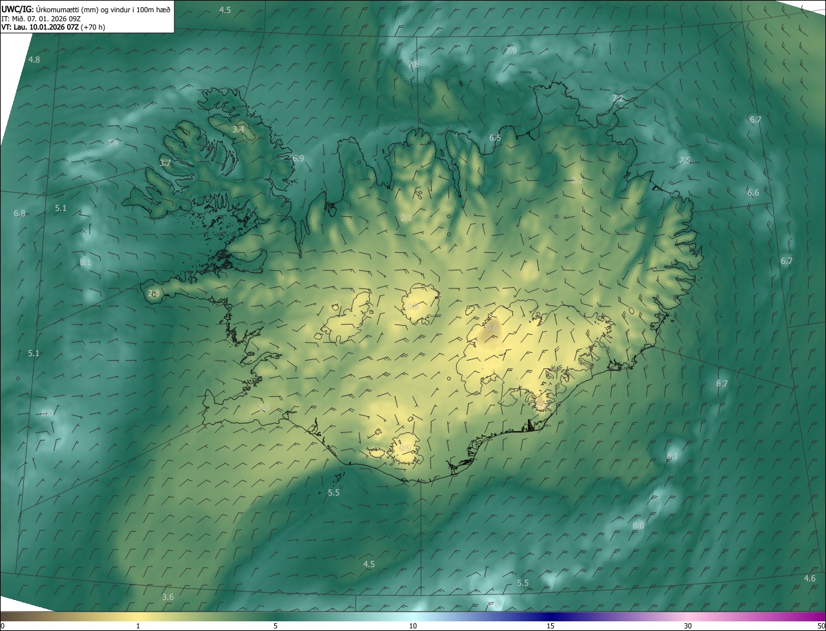
Task: Click the VT valid time line
Action: (x=53, y=27)
